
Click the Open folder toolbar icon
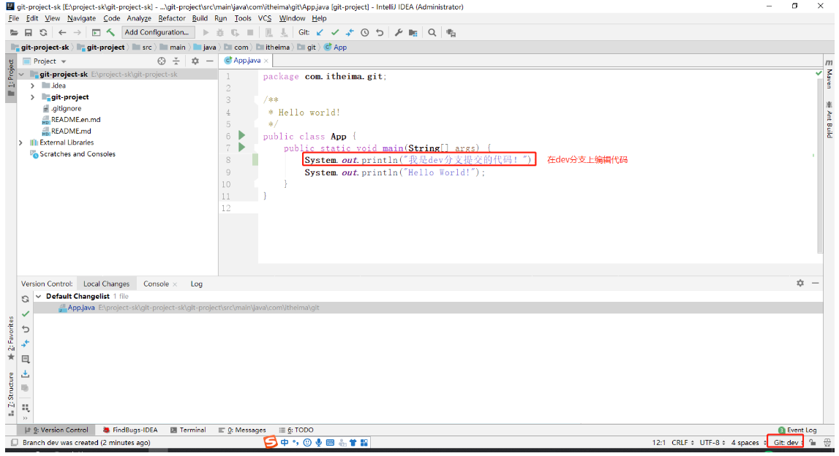click(x=14, y=33)
